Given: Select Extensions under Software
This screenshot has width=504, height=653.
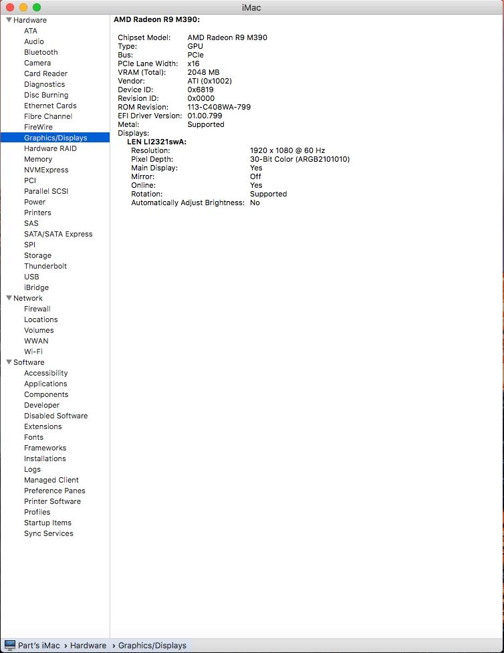Looking at the screenshot, I should click(43, 426).
